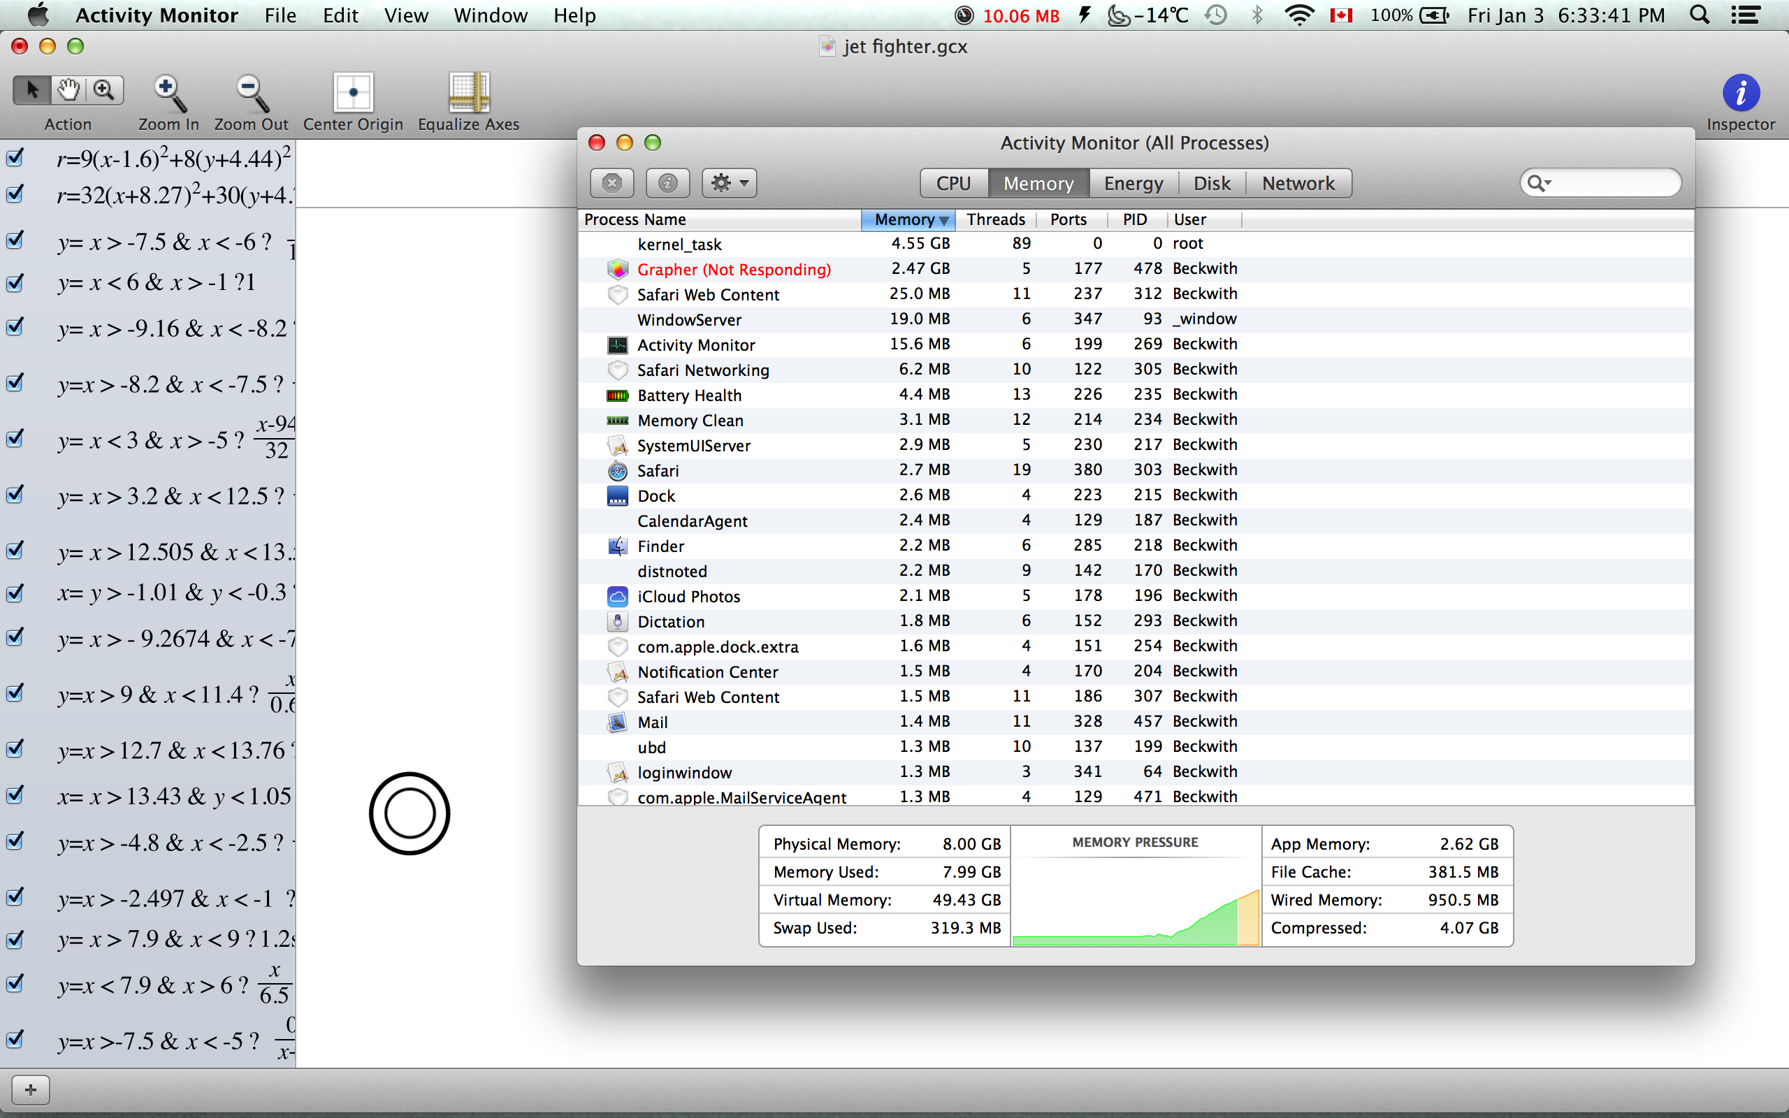
Task: Sort by PID column header
Action: 1137,219
